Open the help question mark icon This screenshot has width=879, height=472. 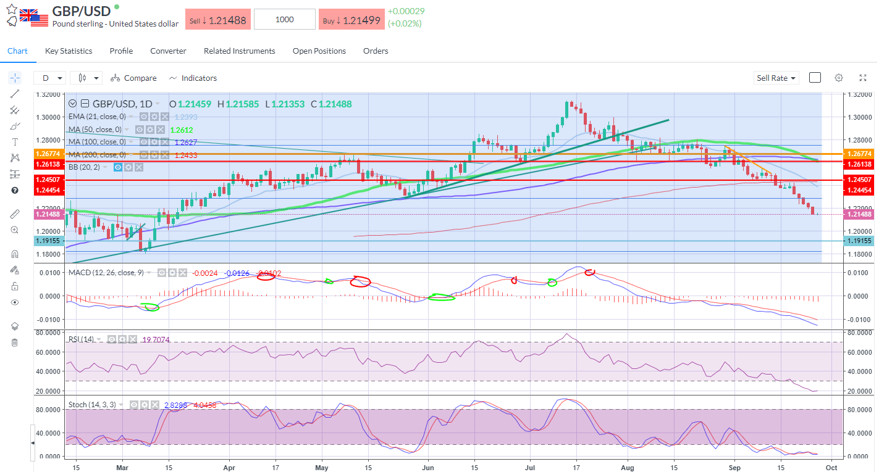pyautogui.click(x=15, y=190)
